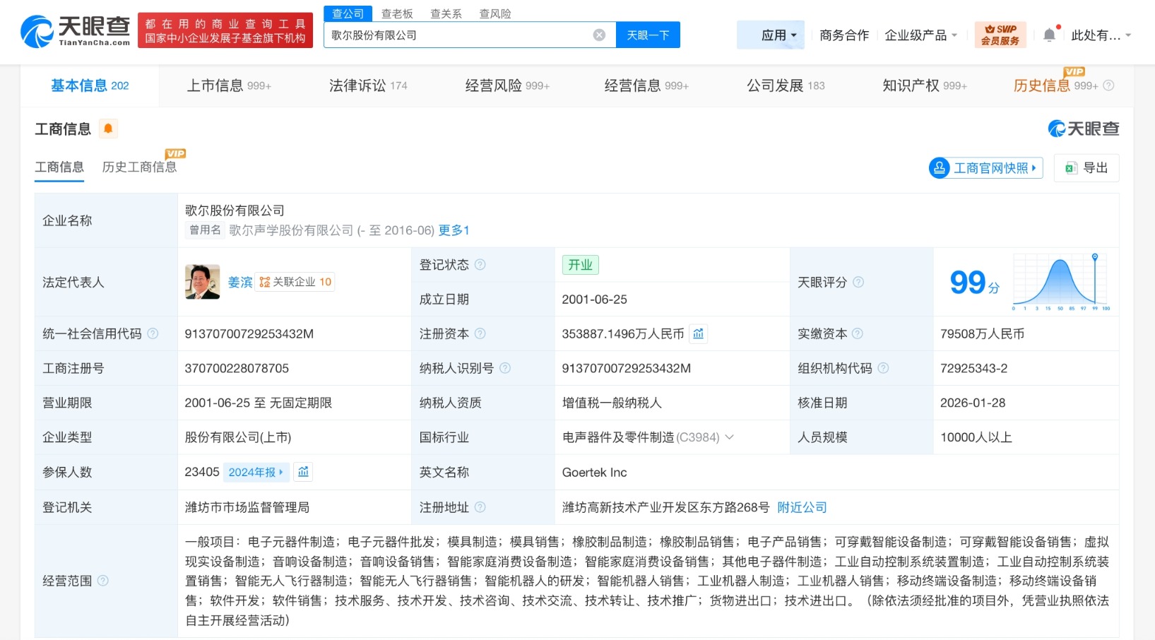Click help icon next to 经营范围
This screenshot has width=1155, height=640.
[x=103, y=581]
